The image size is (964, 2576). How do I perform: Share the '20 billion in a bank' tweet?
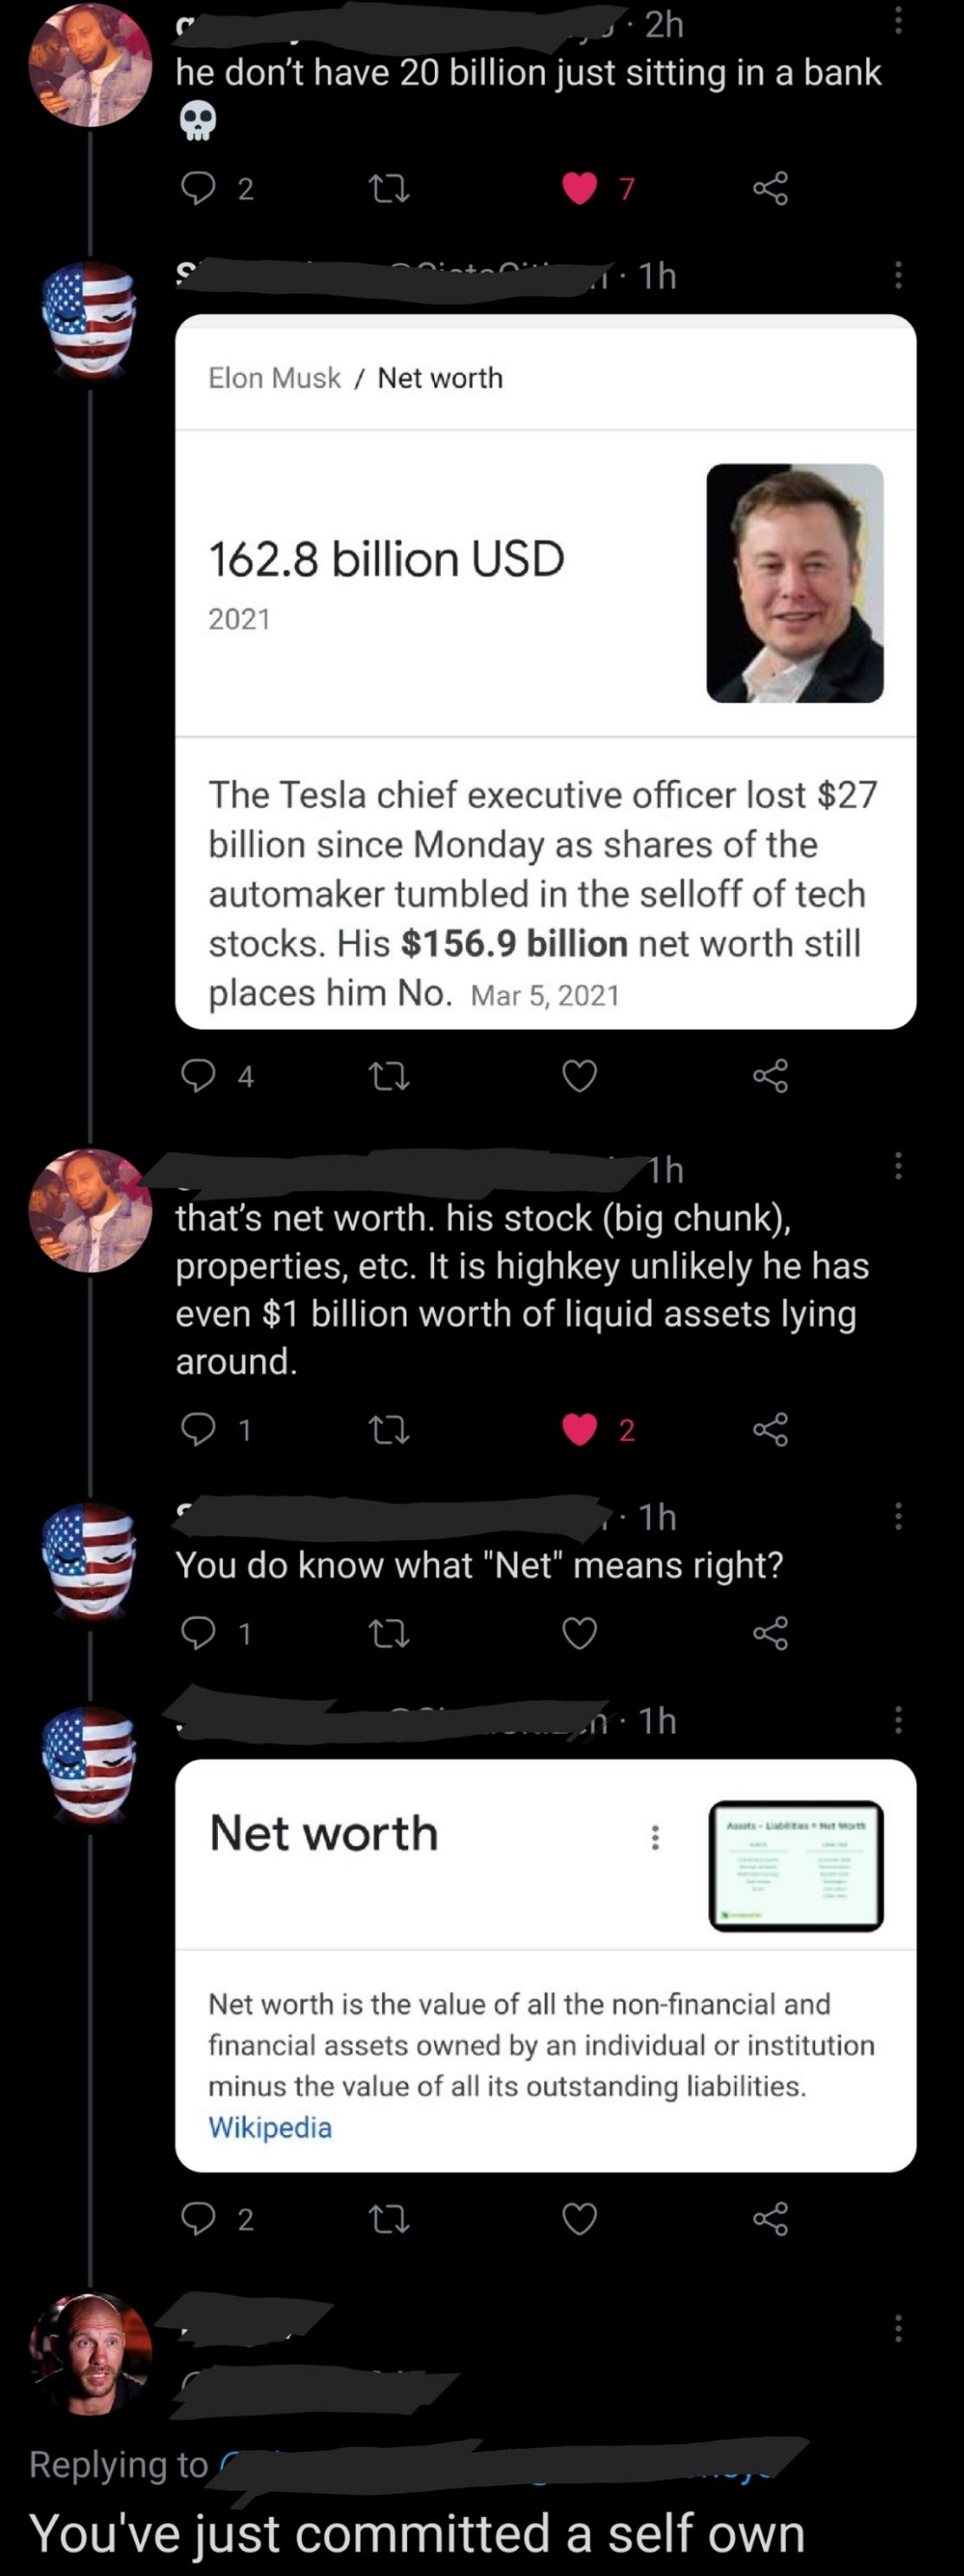770,187
